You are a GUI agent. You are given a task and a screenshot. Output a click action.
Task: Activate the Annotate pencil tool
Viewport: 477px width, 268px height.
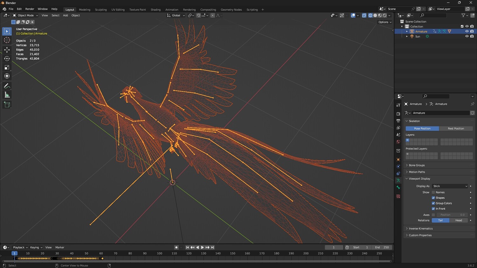coord(7,86)
